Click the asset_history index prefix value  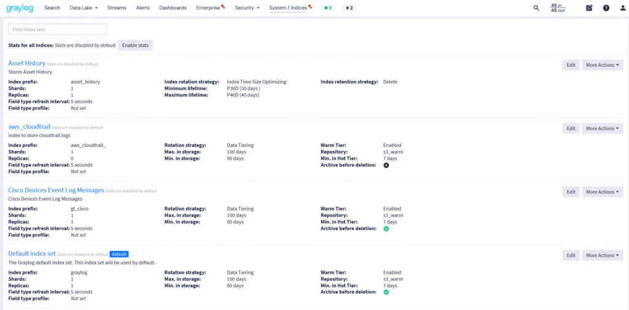point(85,82)
